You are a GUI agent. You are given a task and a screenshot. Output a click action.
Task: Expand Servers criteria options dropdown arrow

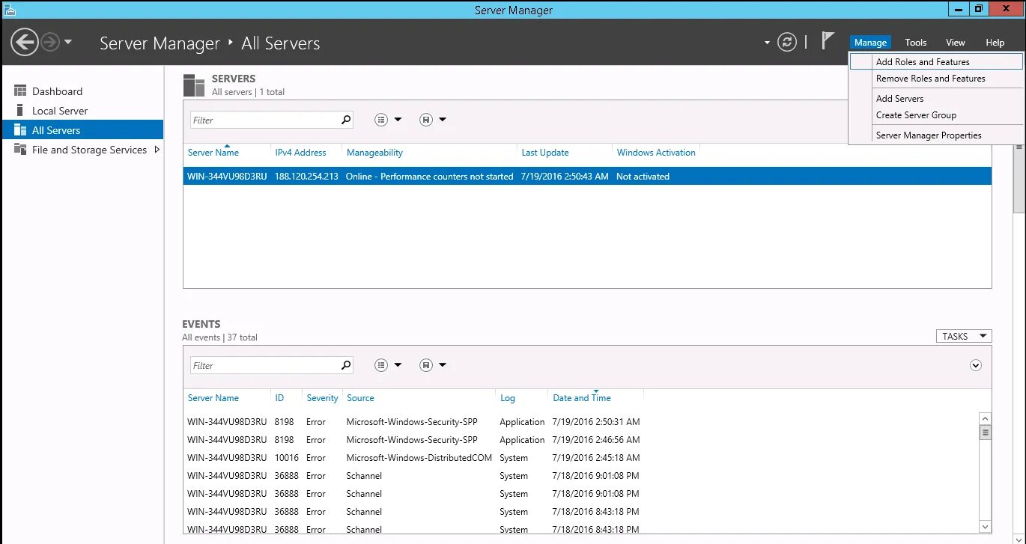(x=398, y=120)
